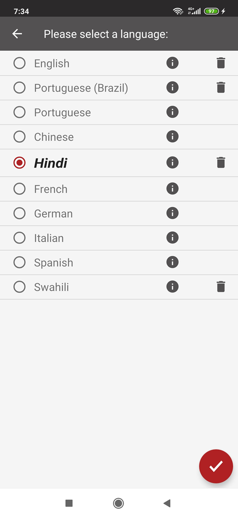Confirm selection with red checkmark button
The width and height of the screenshot is (238, 517).
216,466
